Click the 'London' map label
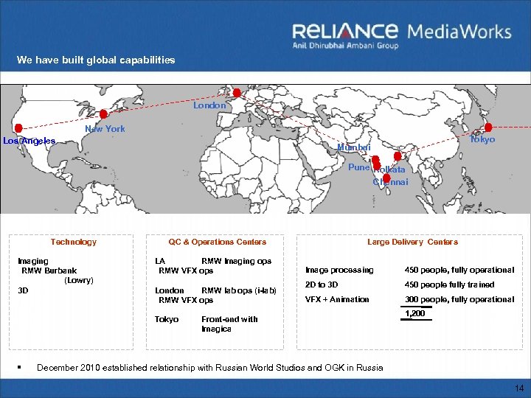Image resolution: width=531 pixels, height=398 pixels. pos(209,105)
